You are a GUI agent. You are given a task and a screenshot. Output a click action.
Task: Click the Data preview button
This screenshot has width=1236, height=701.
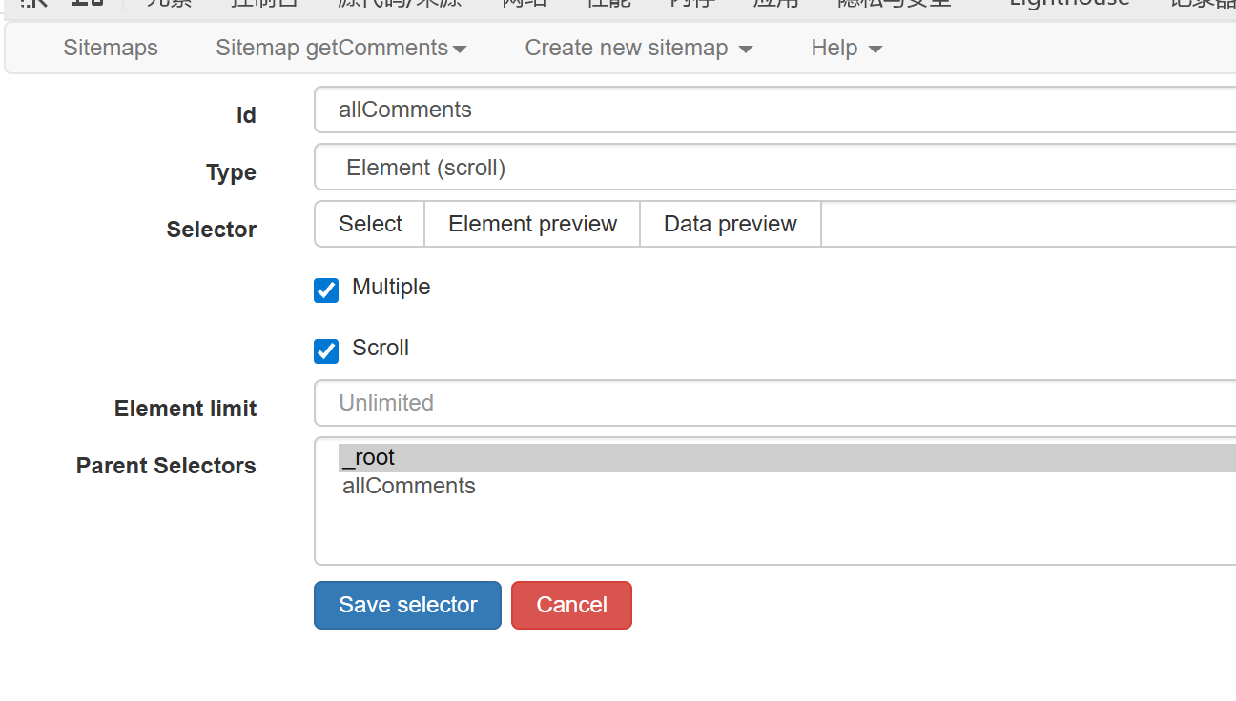(x=730, y=224)
